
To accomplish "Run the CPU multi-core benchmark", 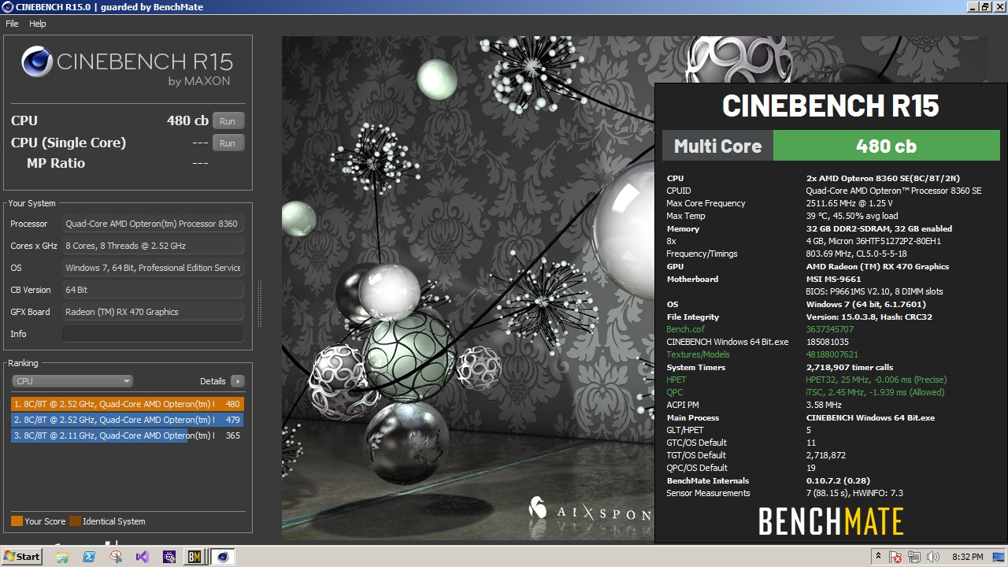I will [228, 121].
